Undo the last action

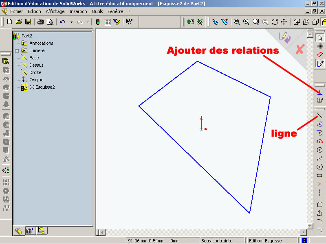pyautogui.click(x=62, y=22)
